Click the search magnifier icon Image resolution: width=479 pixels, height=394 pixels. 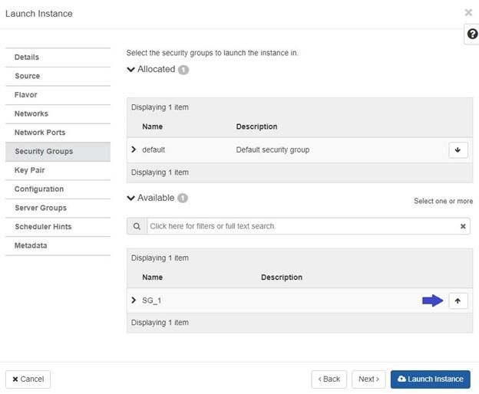tap(137, 226)
